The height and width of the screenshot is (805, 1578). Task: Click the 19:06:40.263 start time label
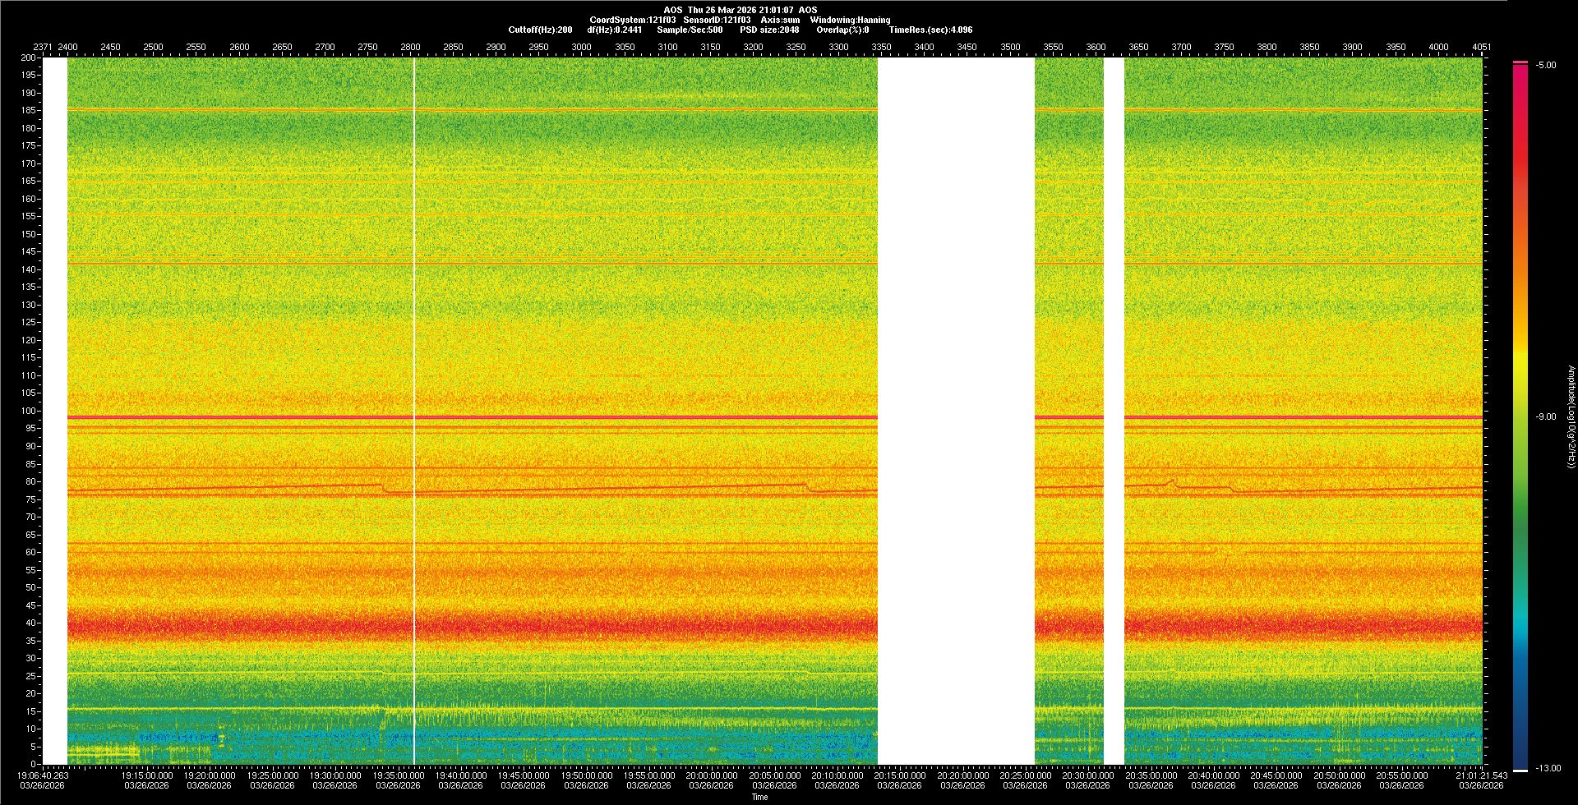tap(43, 775)
